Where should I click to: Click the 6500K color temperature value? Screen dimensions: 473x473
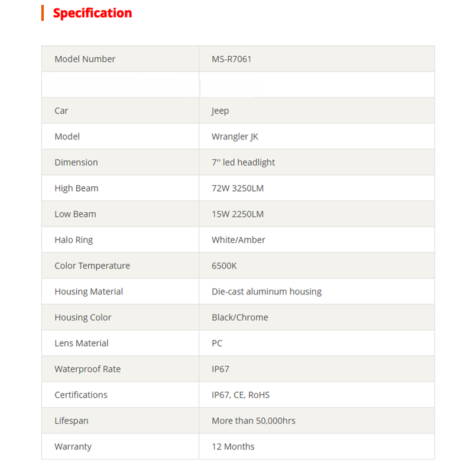[224, 266]
